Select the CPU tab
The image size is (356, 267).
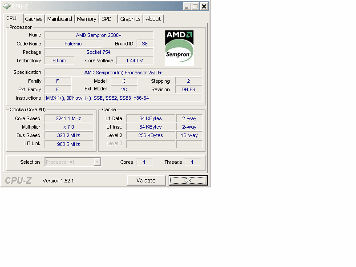pos(13,18)
